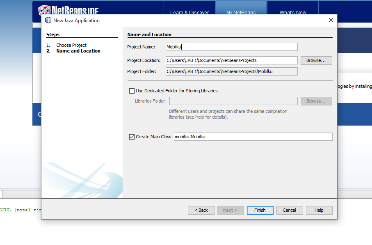Viewport: 372px width, 245px height.
Task: Click the 'Name and Location' panel heading
Action: (149, 34)
